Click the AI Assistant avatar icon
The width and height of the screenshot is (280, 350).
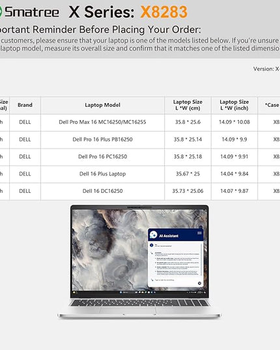click(154, 235)
